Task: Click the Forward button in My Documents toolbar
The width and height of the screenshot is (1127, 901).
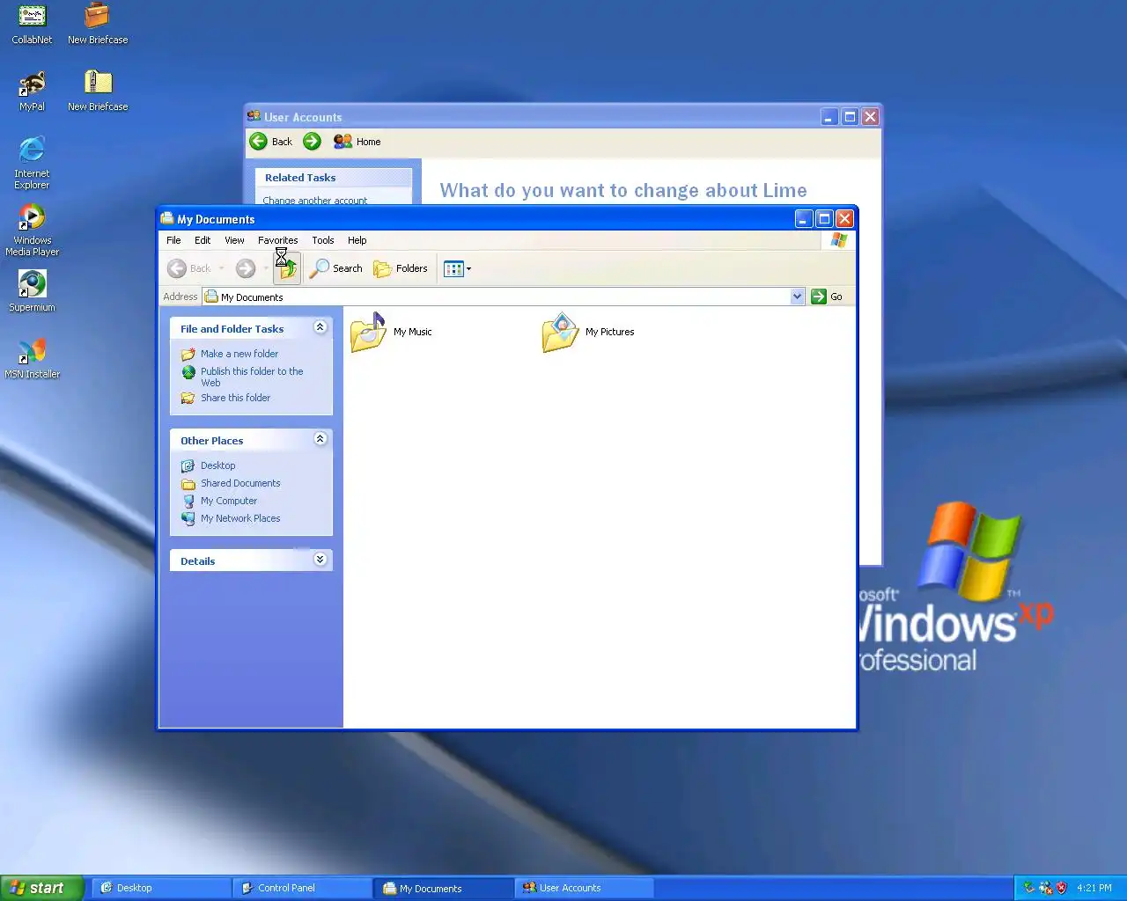Action: pos(246,268)
